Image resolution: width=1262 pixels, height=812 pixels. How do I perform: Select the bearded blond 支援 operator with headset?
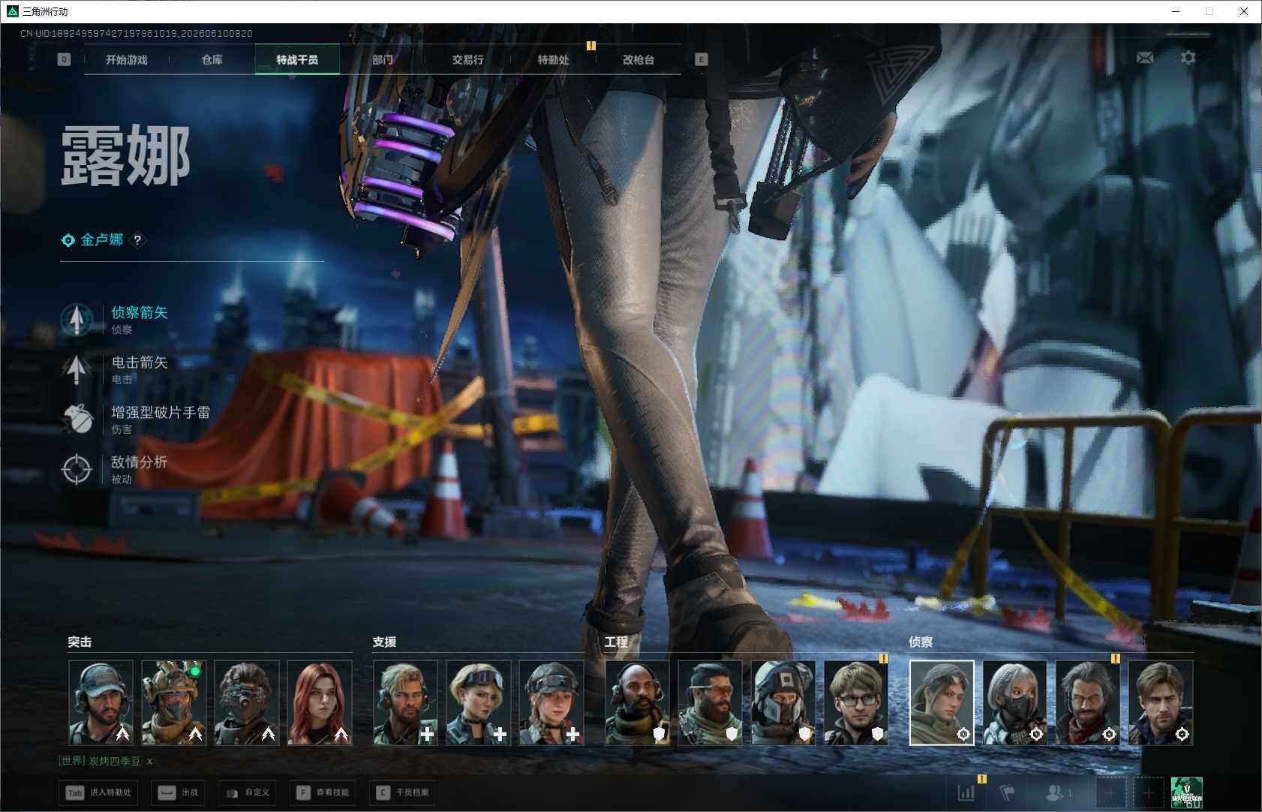(x=405, y=703)
